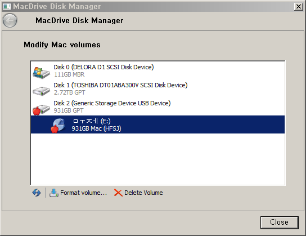306x236 pixels.
Task: Select the Disk 1 grey drive icon
Action: click(41, 91)
